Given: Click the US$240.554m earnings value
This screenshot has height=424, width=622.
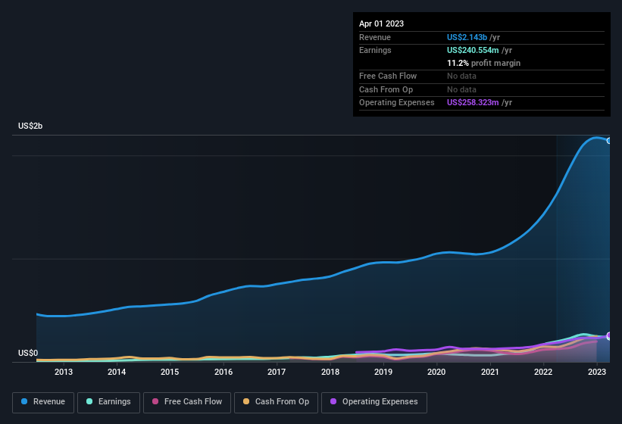Looking at the screenshot, I should (x=473, y=50).
